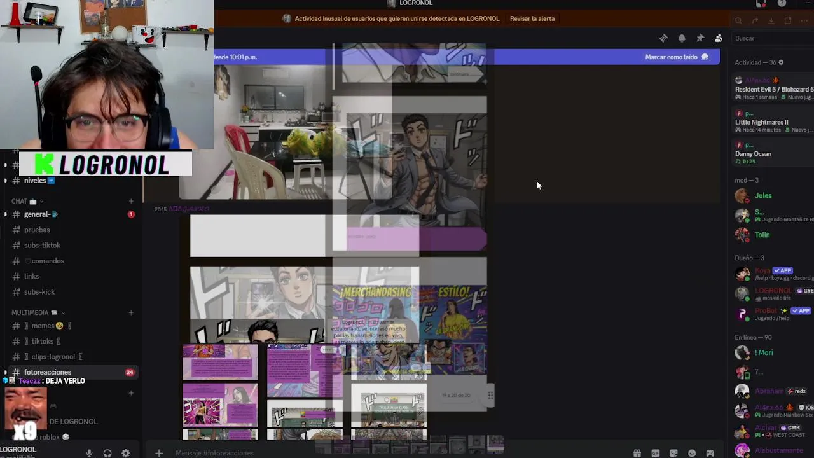Open Koya bot member entry
Screen dimensions: 814x458
coord(773,274)
